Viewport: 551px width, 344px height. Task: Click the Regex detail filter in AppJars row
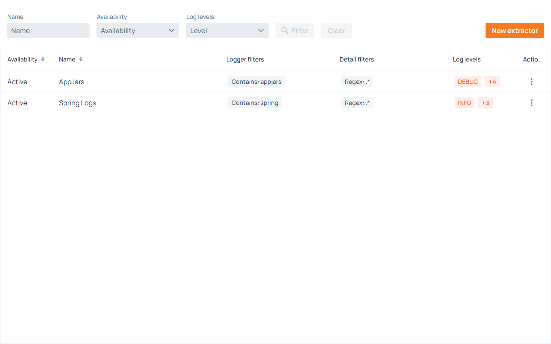coord(357,82)
